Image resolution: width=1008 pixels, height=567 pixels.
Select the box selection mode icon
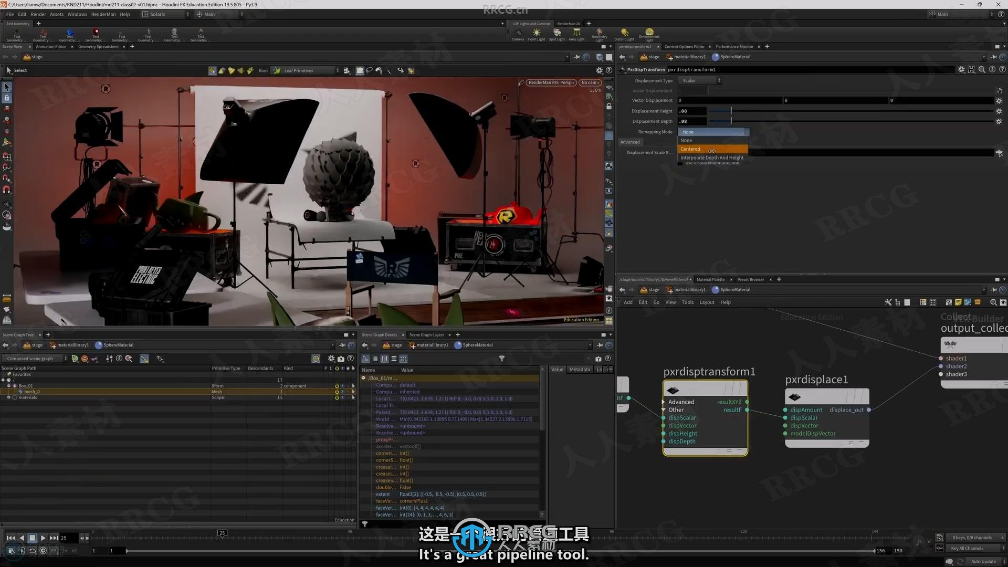[360, 70]
